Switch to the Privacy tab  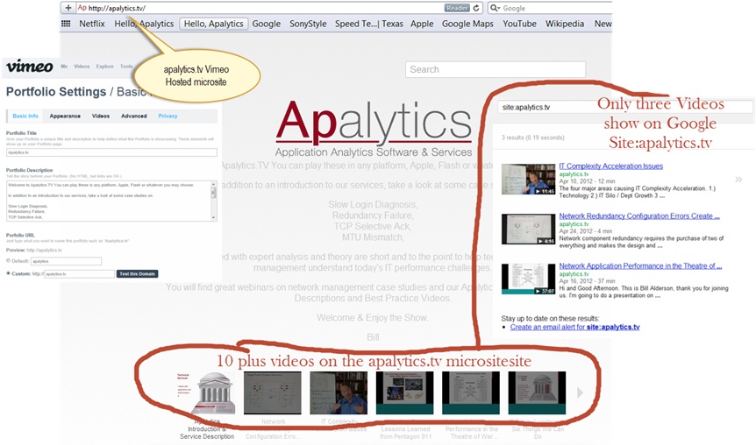[168, 116]
